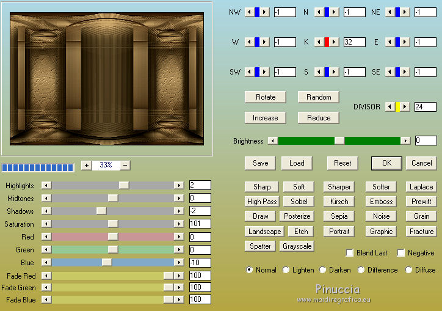Select the Lighten blend mode
This screenshot has width=442, height=311.
tap(286, 270)
